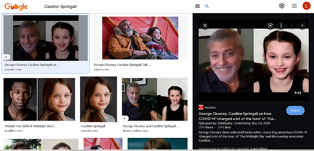Click the 'Caoilinn Springall' imdb caption
The image size is (314, 151).
pos(93,126)
